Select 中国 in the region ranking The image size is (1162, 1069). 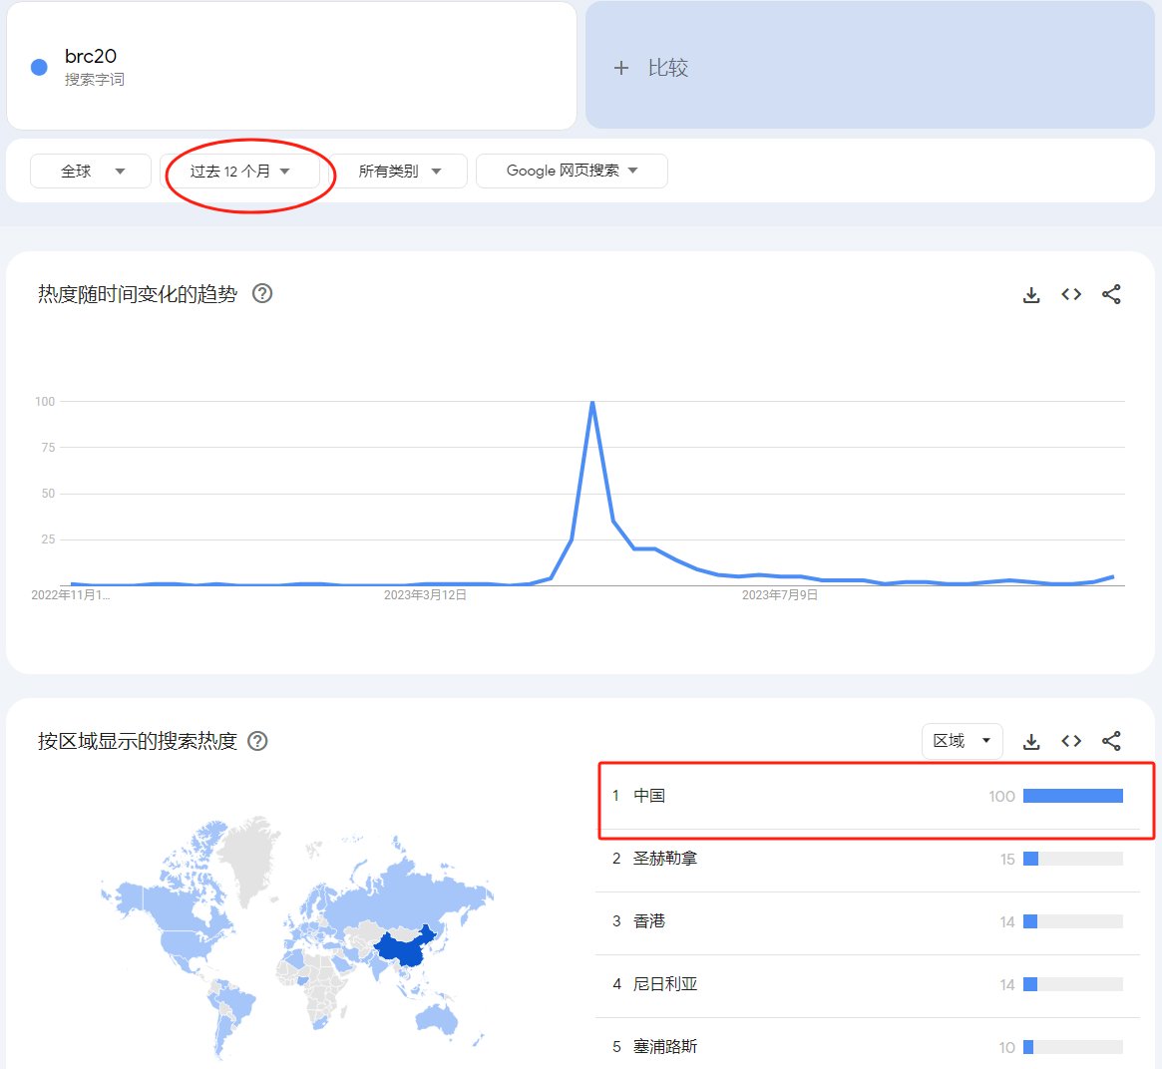[867, 797]
